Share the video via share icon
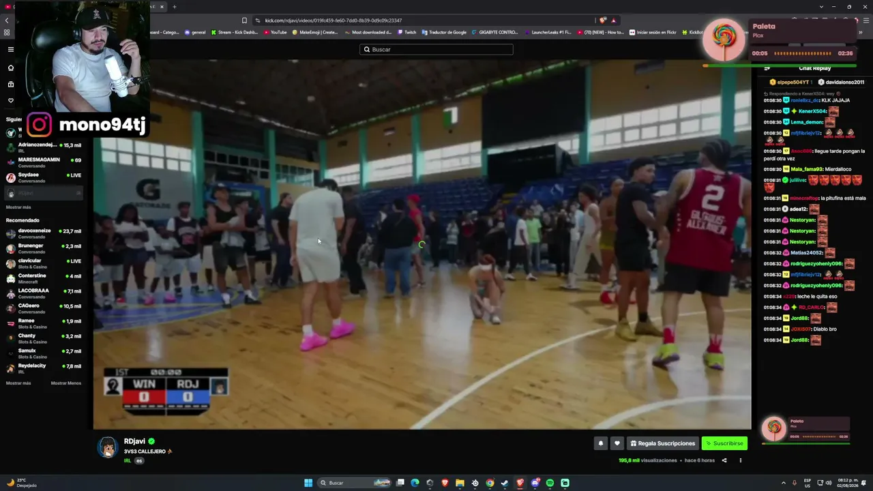 coord(724,460)
